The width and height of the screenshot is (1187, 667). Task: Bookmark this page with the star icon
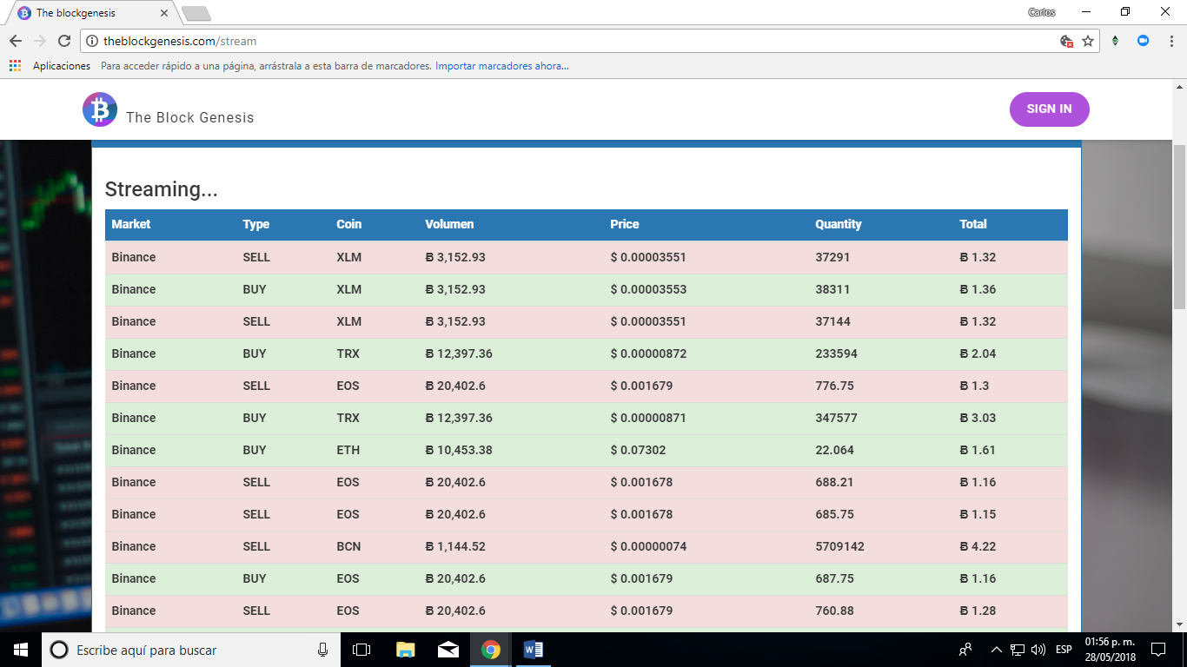(x=1088, y=41)
